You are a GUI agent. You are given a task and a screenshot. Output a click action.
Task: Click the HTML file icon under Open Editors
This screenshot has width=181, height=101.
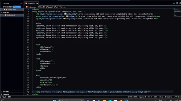click(7, 10)
